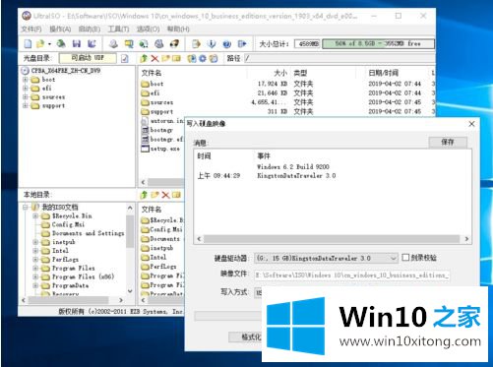The image size is (493, 367).
Task: Click the New Folder icon in image pane toolbar
Action: click(165, 58)
